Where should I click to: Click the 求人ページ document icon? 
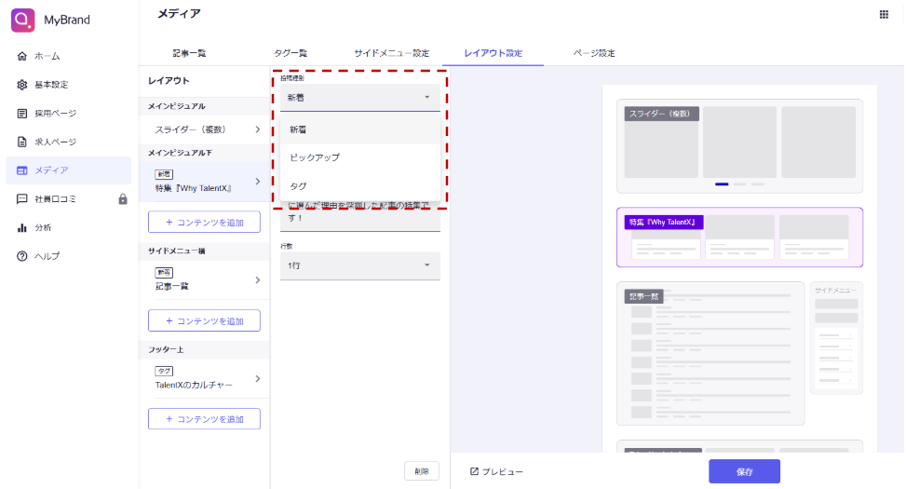[22, 143]
